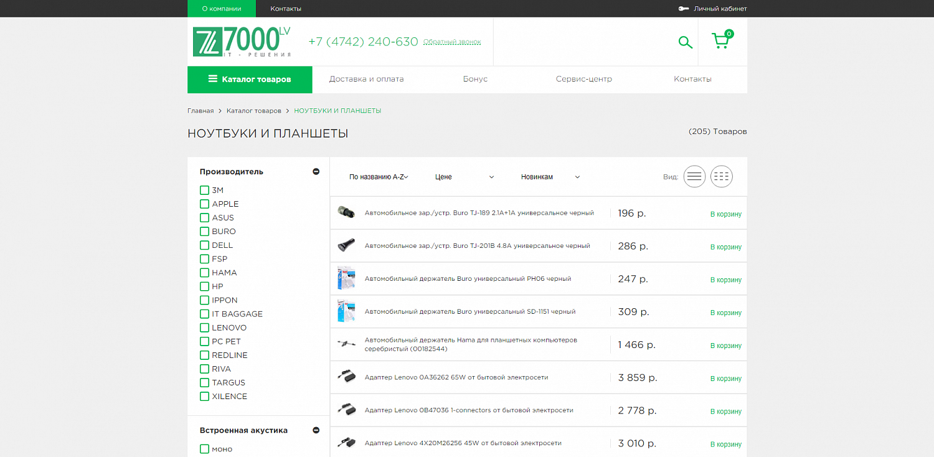Screen dimensions: 934x457
Task: Check the LENOVO manufacturer filter
Action: coord(204,327)
